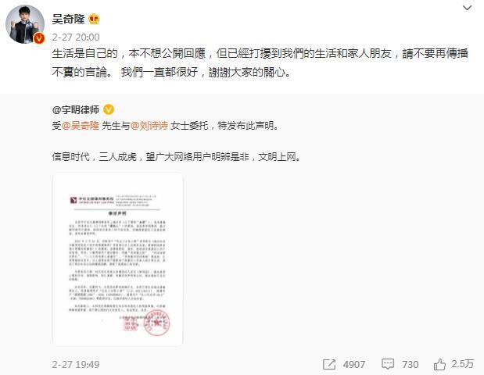Like the post with thumbs-up icon
Screen dimensions: 484x375
(x=439, y=364)
